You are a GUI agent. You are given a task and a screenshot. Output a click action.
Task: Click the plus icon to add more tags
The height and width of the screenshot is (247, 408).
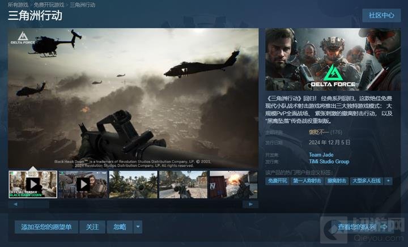(x=388, y=181)
